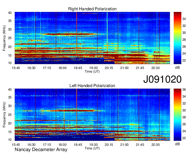Viewport: 189px width, 153px height.
Task: Click the 18:00 tick under Right Handed plot
Action: click(63, 68)
